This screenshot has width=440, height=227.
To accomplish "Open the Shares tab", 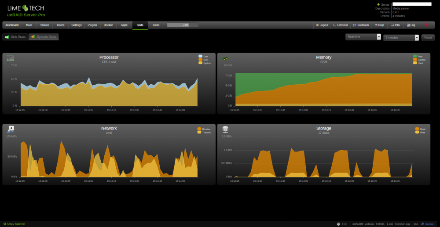I will [44, 25].
